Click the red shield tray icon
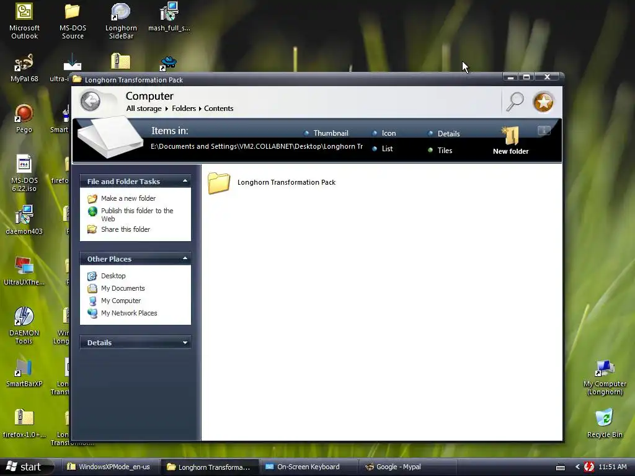Image resolution: width=635 pixels, height=476 pixels. (589, 467)
